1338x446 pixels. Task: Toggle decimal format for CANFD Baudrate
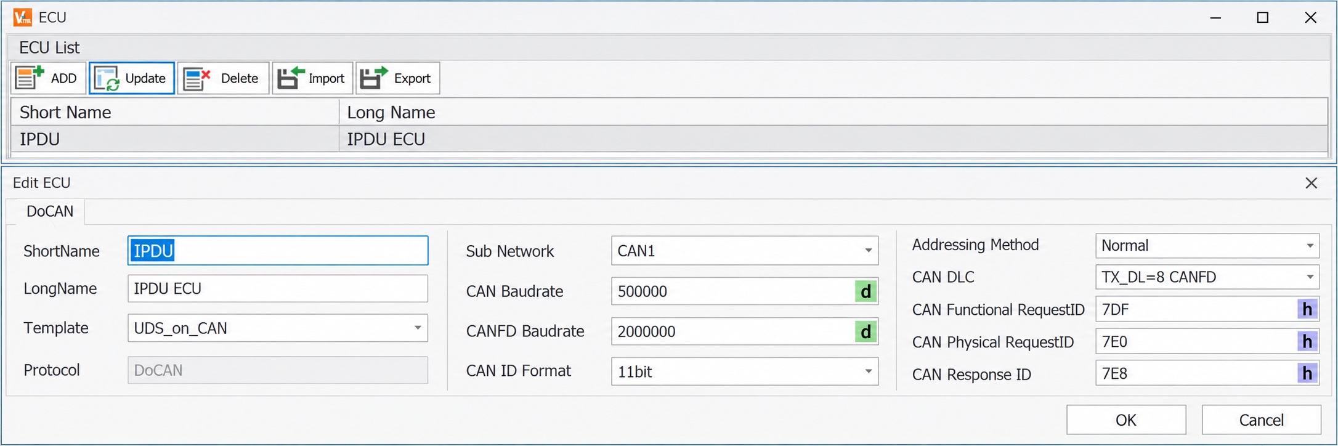(866, 332)
